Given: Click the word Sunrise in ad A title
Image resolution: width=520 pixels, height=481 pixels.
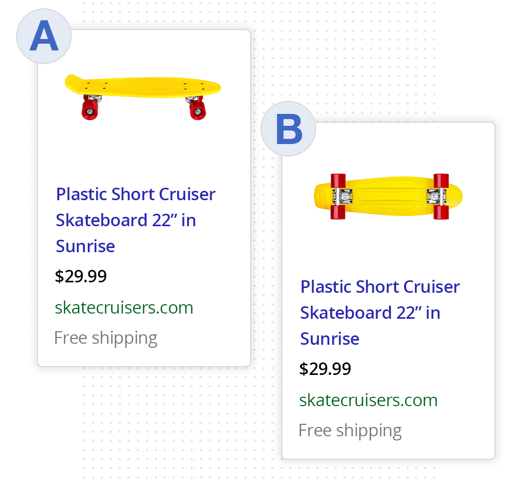Looking at the screenshot, I should pyautogui.click(x=85, y=246).
